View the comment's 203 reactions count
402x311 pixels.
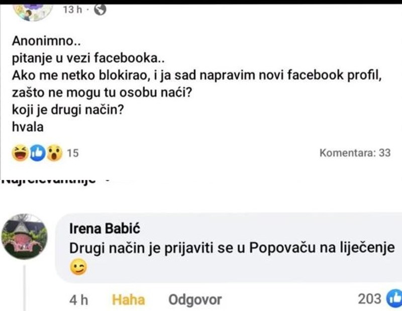[369, 299]
